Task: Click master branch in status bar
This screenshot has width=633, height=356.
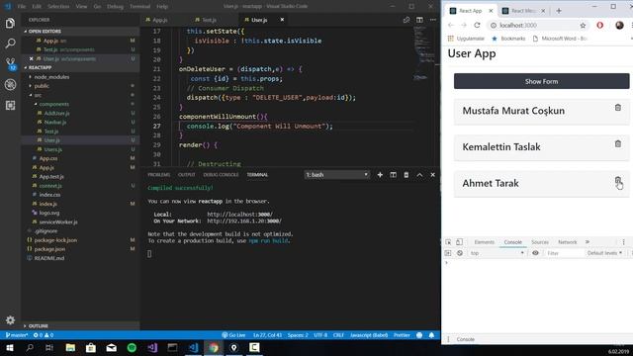Action: coord(17,335)
